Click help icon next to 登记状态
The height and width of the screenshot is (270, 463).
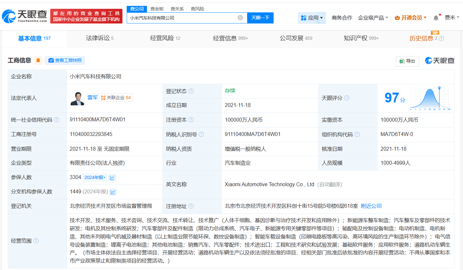191,91
